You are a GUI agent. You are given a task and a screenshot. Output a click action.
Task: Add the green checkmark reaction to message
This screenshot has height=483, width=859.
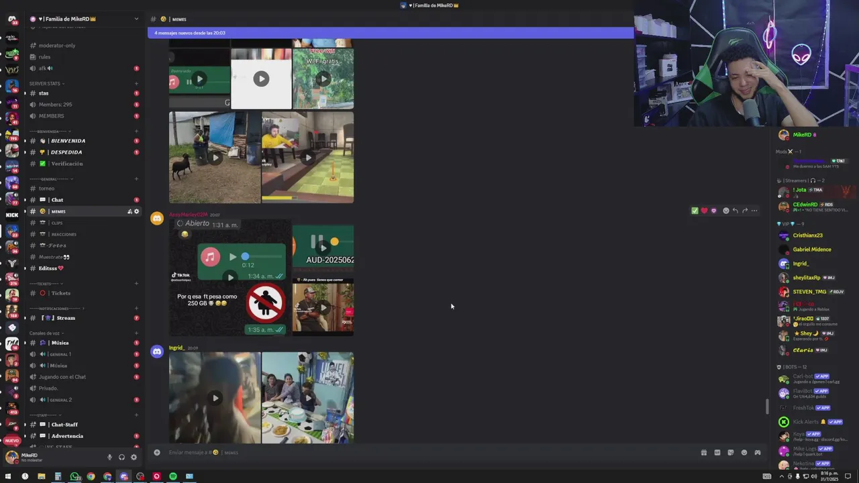(x=695, y=211)
